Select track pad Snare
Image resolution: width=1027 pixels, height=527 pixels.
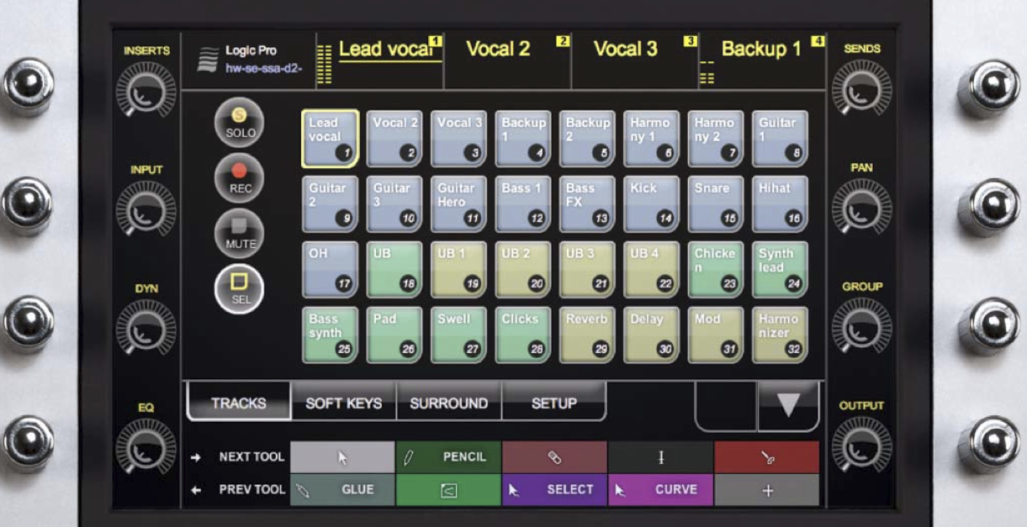click(716, 204)
